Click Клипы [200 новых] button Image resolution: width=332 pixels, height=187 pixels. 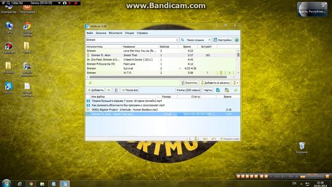pyautogui.click(x=188, y=90)
